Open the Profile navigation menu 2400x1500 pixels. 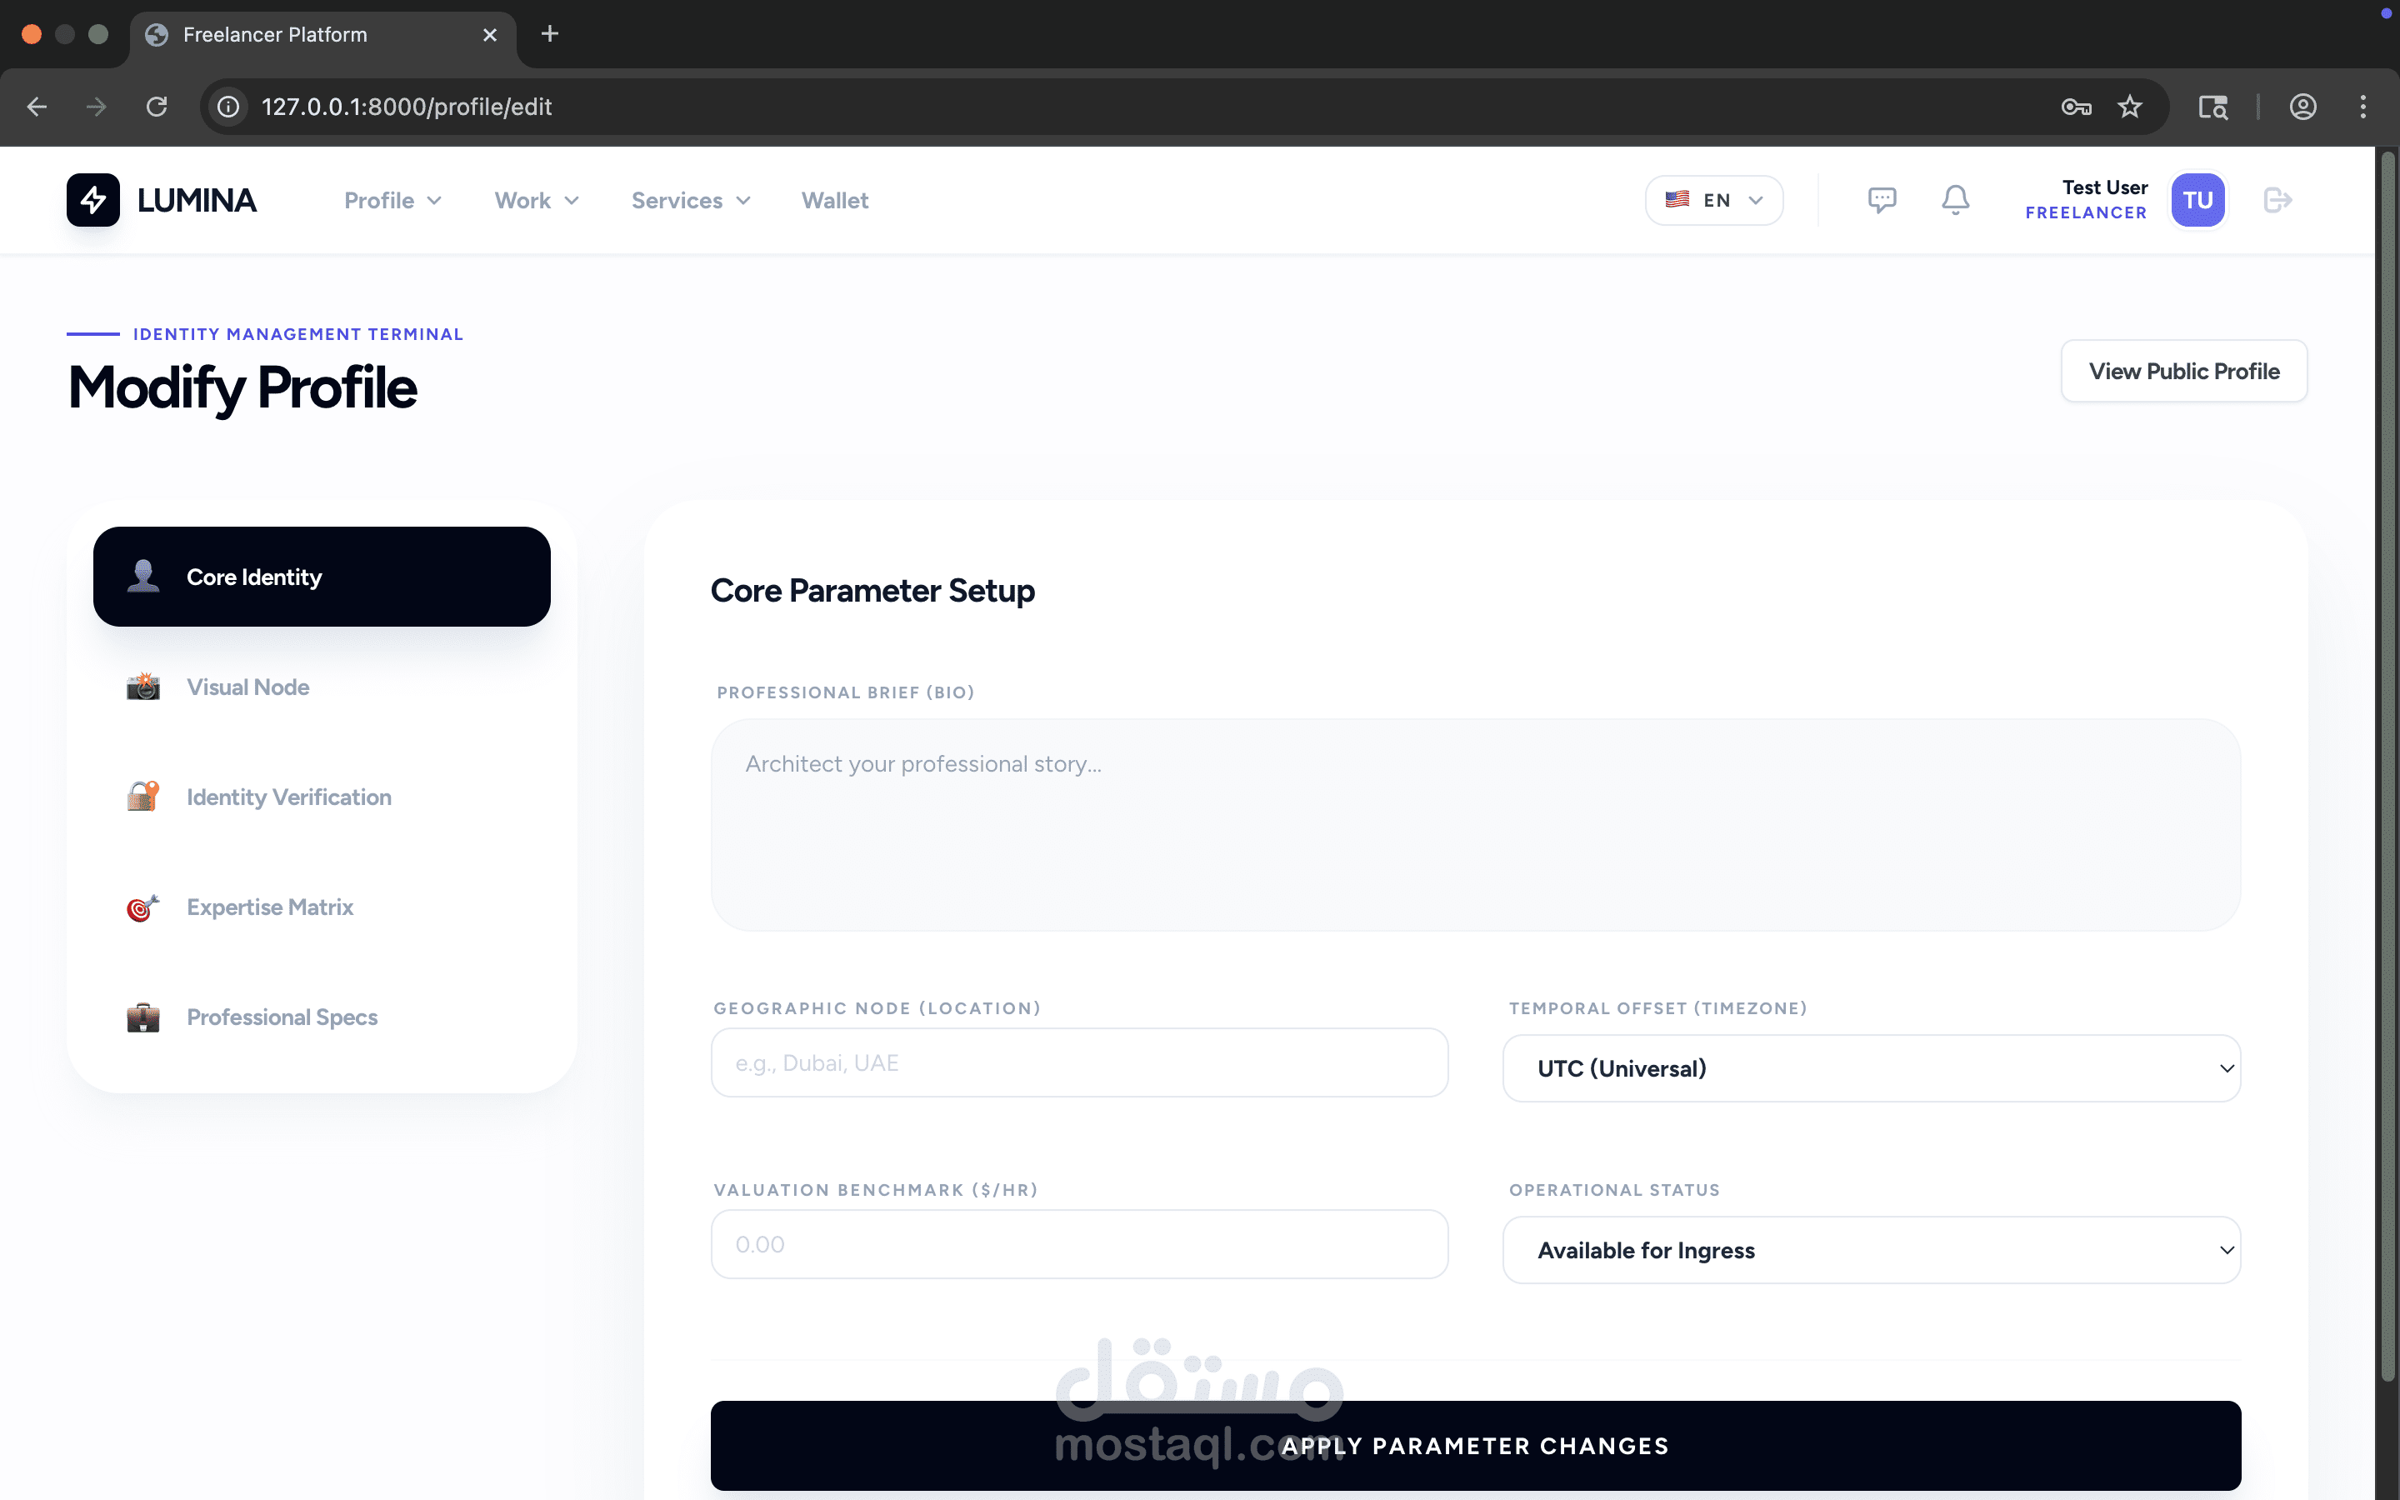point(392,199)
